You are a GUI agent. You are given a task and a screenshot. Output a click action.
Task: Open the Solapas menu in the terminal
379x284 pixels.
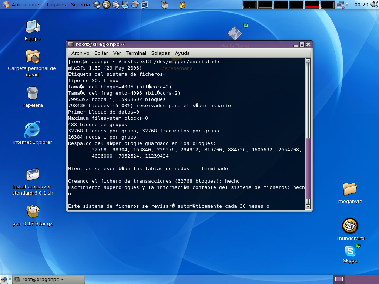(x=160, y=53)
